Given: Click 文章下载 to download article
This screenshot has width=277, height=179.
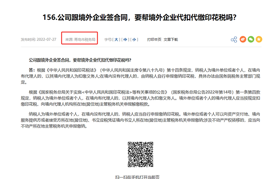Looking at the screenshot, I should 171,40.
